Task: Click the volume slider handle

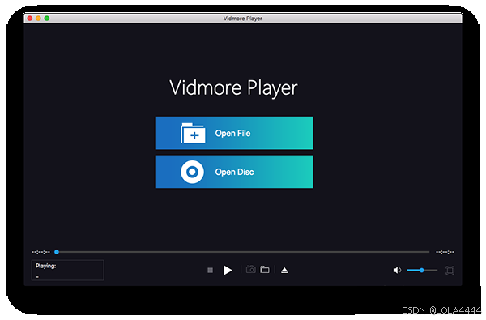Action: pos(421,271)
